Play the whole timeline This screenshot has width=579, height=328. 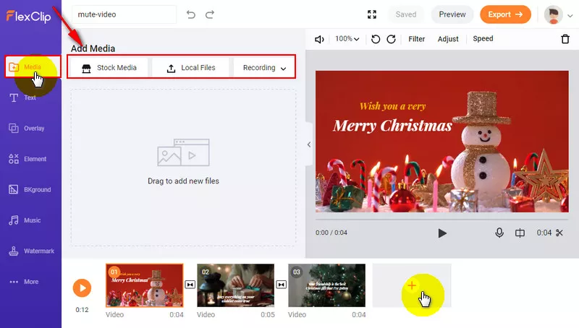tap(82, 288)
